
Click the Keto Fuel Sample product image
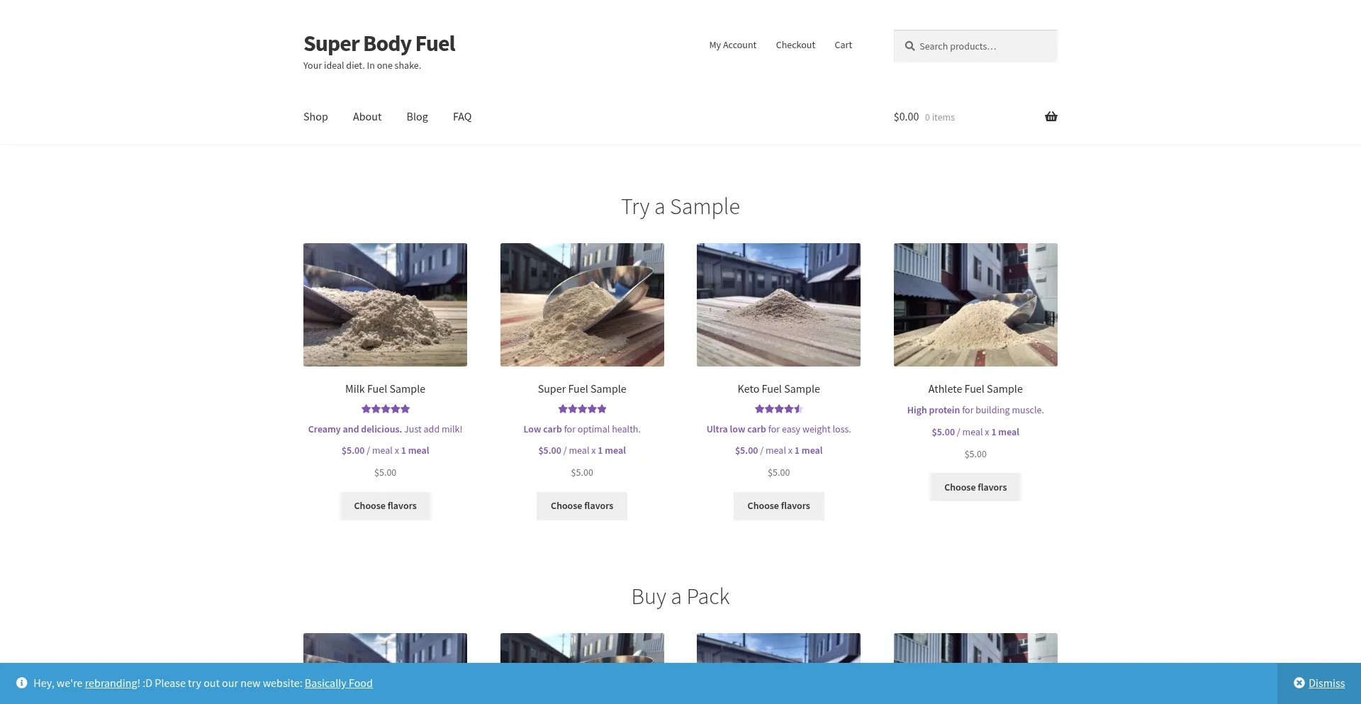(x=779, y=305)
